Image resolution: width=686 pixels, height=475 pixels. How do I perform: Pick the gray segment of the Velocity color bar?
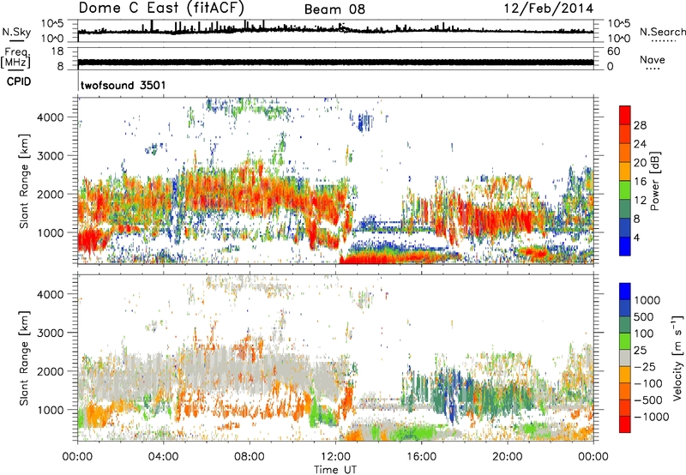625,358
